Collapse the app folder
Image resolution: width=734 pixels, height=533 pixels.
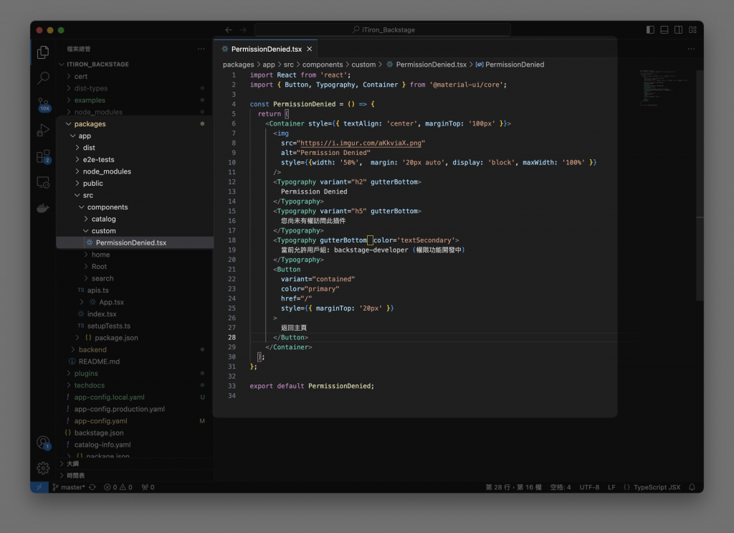point(135,136)
